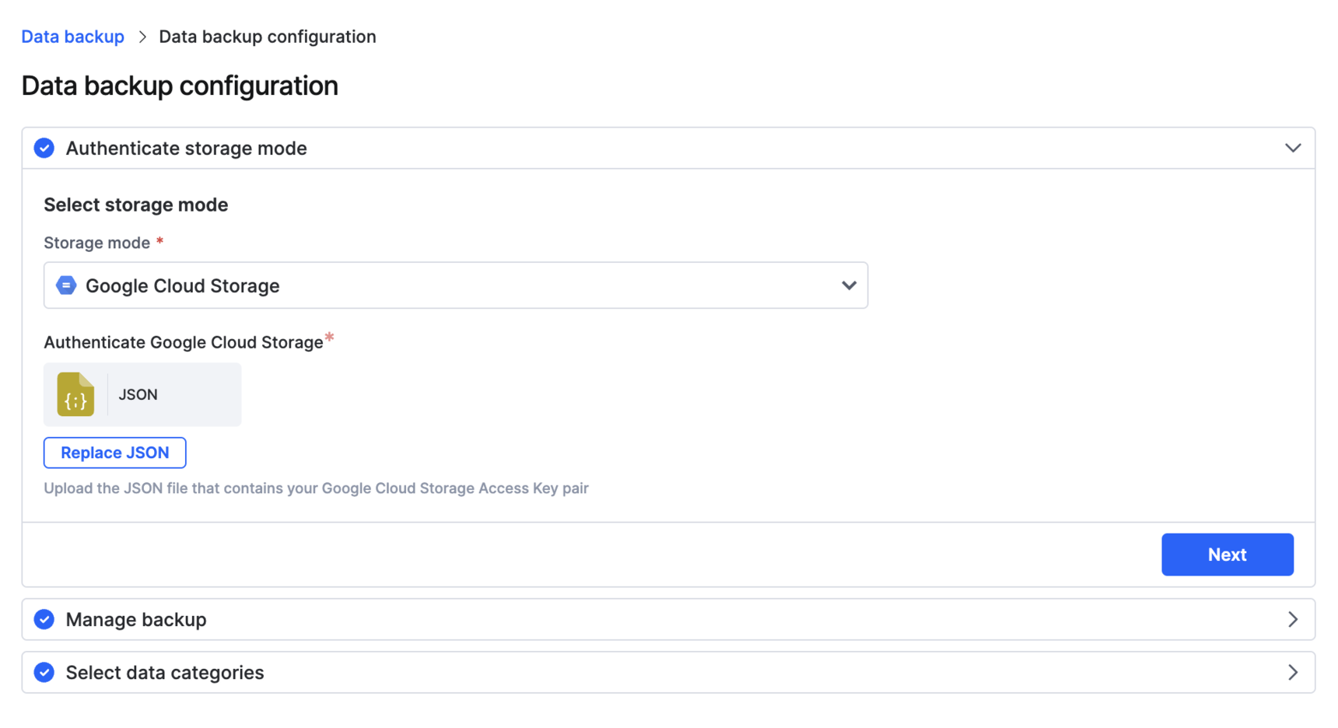This screenshot has width=1338, height=728.
Task: Expand the Manage backup section chevron
Action: (x=1293, y=619)
